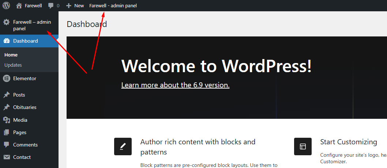Click the plus New content icon
This screenshot has height=168, width=387.
(68, 5)
